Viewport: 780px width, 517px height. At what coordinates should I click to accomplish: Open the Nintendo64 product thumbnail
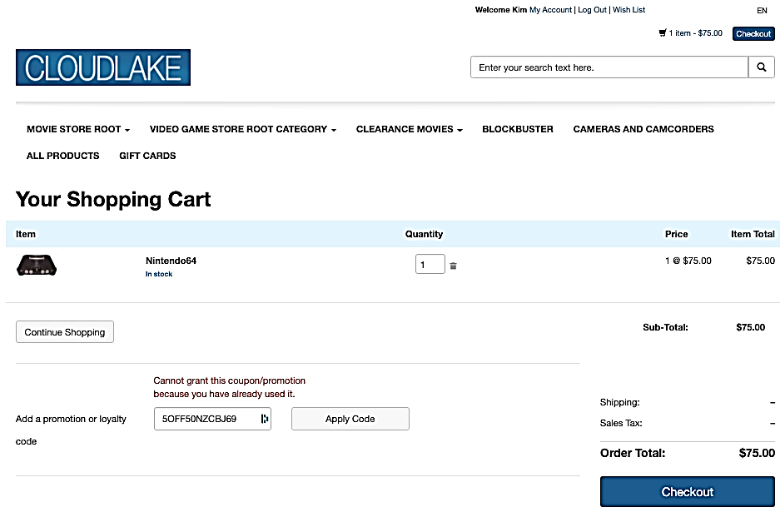click(x=37, y=266)
